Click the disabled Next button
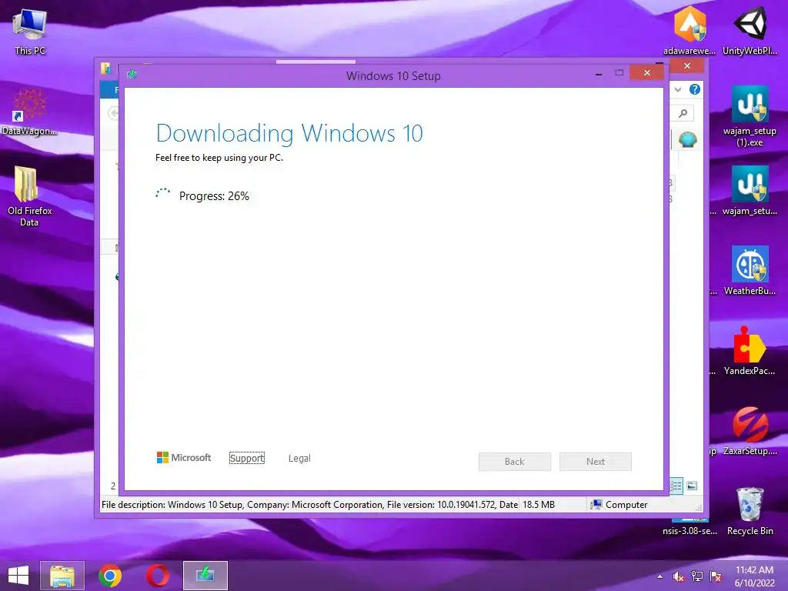The image size is (788, 591). 596,462
